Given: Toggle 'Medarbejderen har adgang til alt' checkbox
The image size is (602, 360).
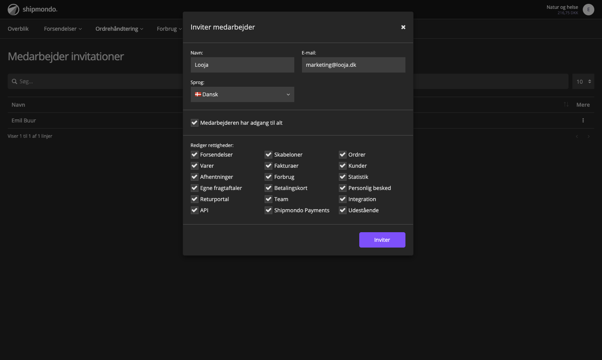Looking at the screenshot, I should click(x=195, y=123).
